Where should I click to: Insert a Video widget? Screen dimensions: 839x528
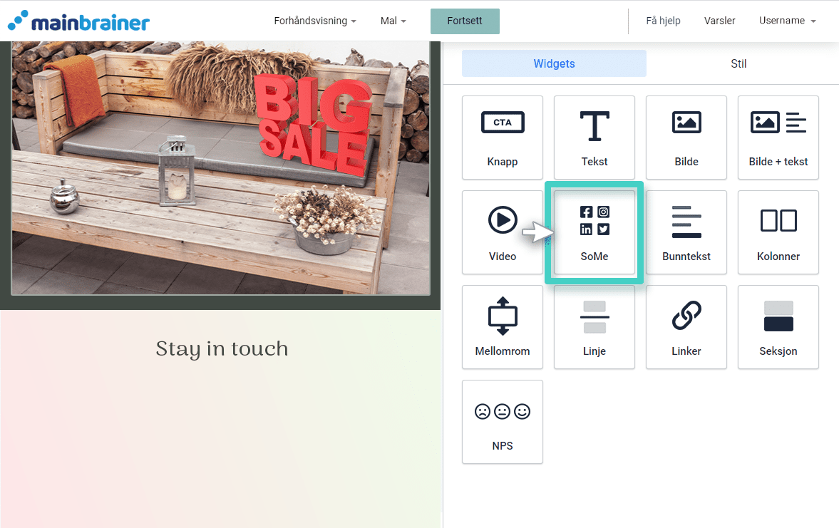pyautogui.click(x=502, y=232)
